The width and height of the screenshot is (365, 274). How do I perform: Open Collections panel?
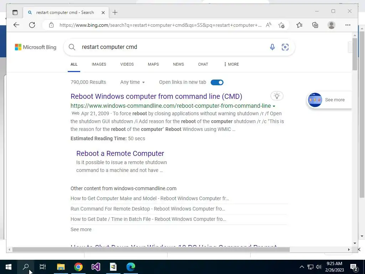[x=315, y=25]
